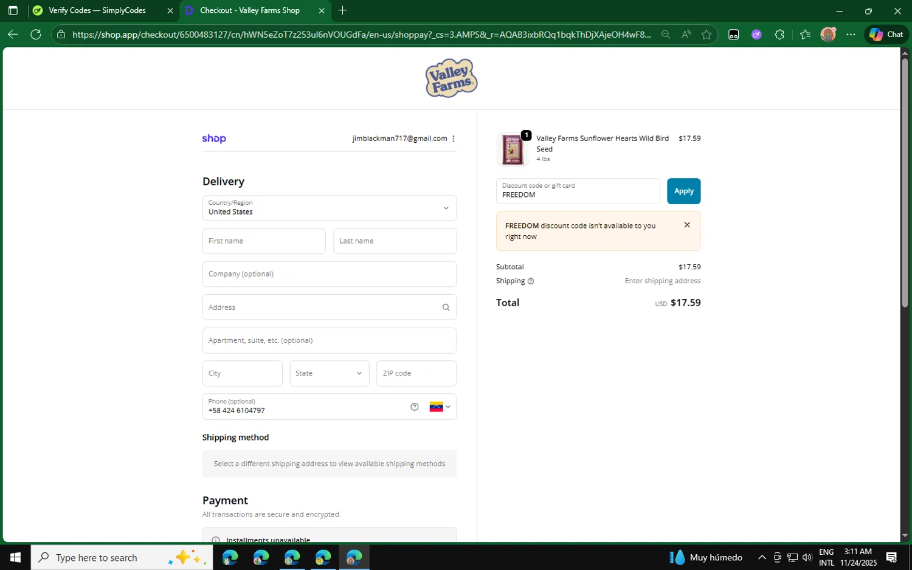Screen dimensions: 912x570
Task: Close the Verify Codes tab
Action: [170, 10]
